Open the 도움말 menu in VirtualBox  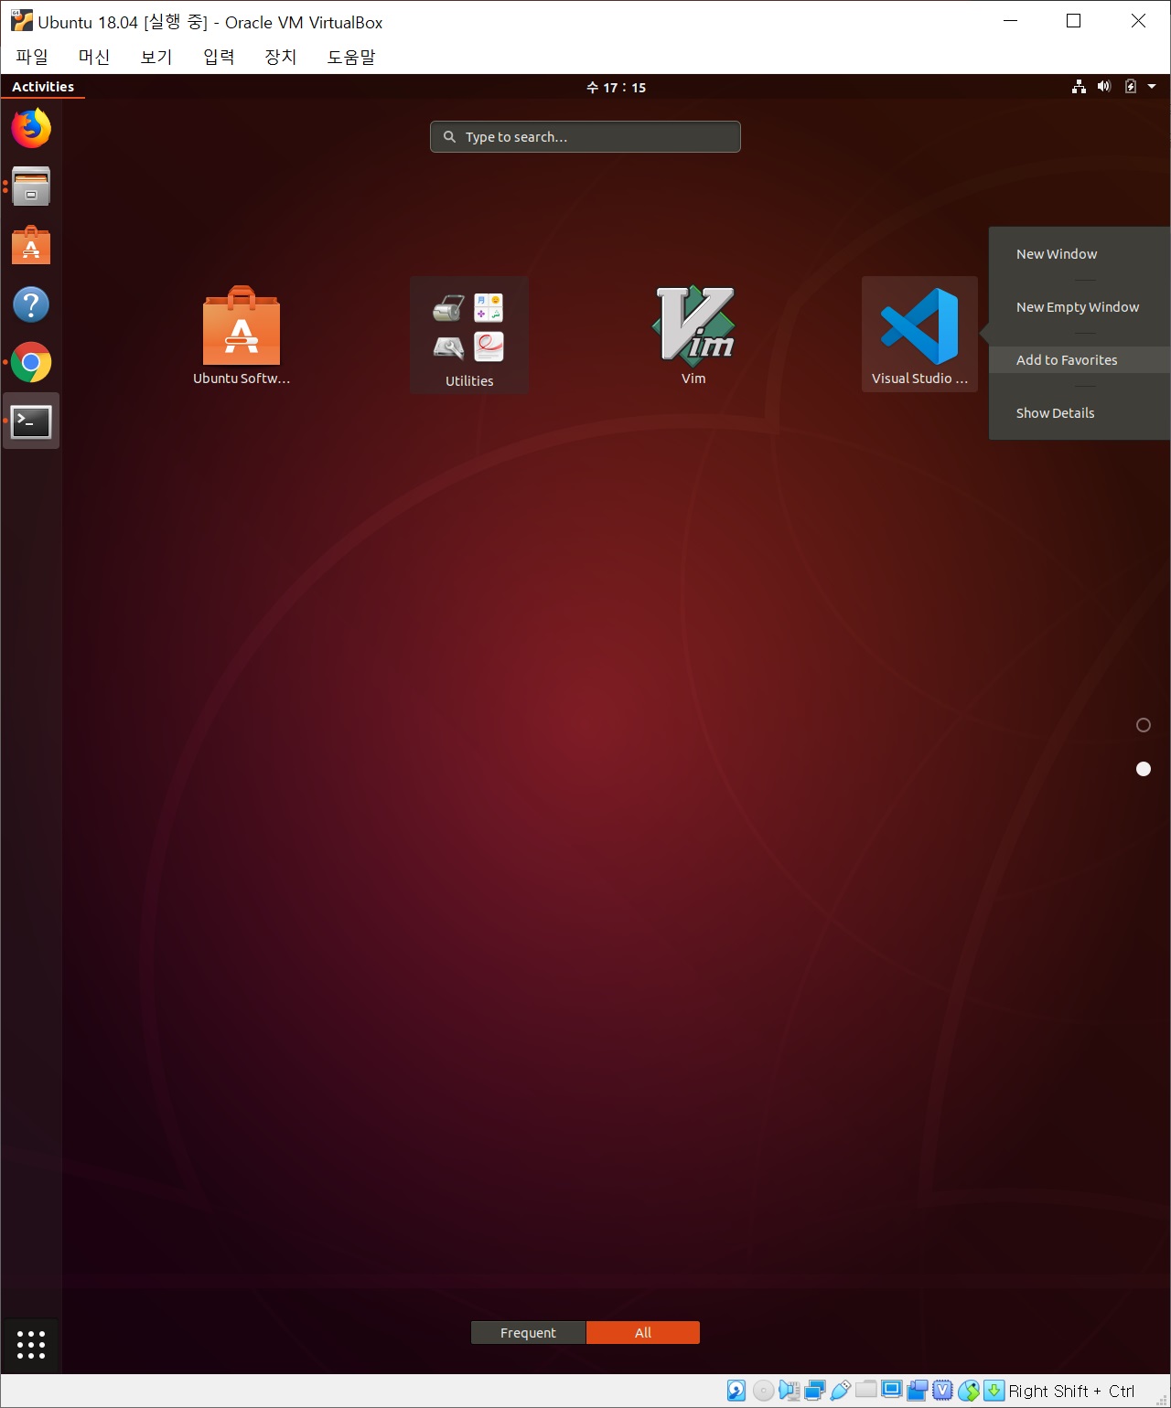pyautogui.click(x=351, y=57)
